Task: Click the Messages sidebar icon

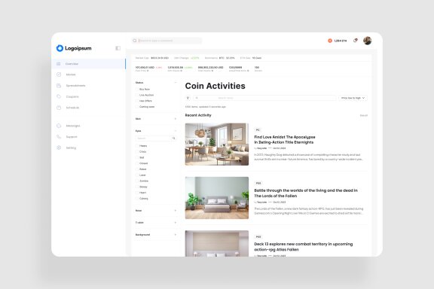Action: tap(59, 126)
